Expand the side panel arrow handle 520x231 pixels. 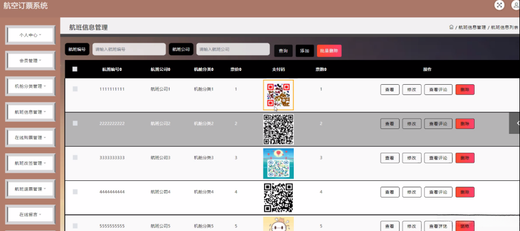[515, 123]
